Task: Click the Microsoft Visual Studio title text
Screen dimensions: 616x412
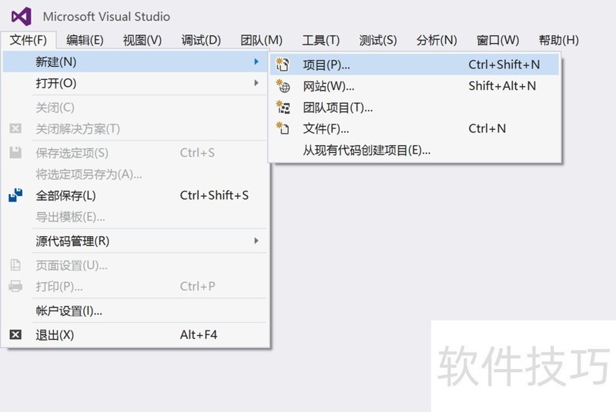Action: (x=106, y=16)
